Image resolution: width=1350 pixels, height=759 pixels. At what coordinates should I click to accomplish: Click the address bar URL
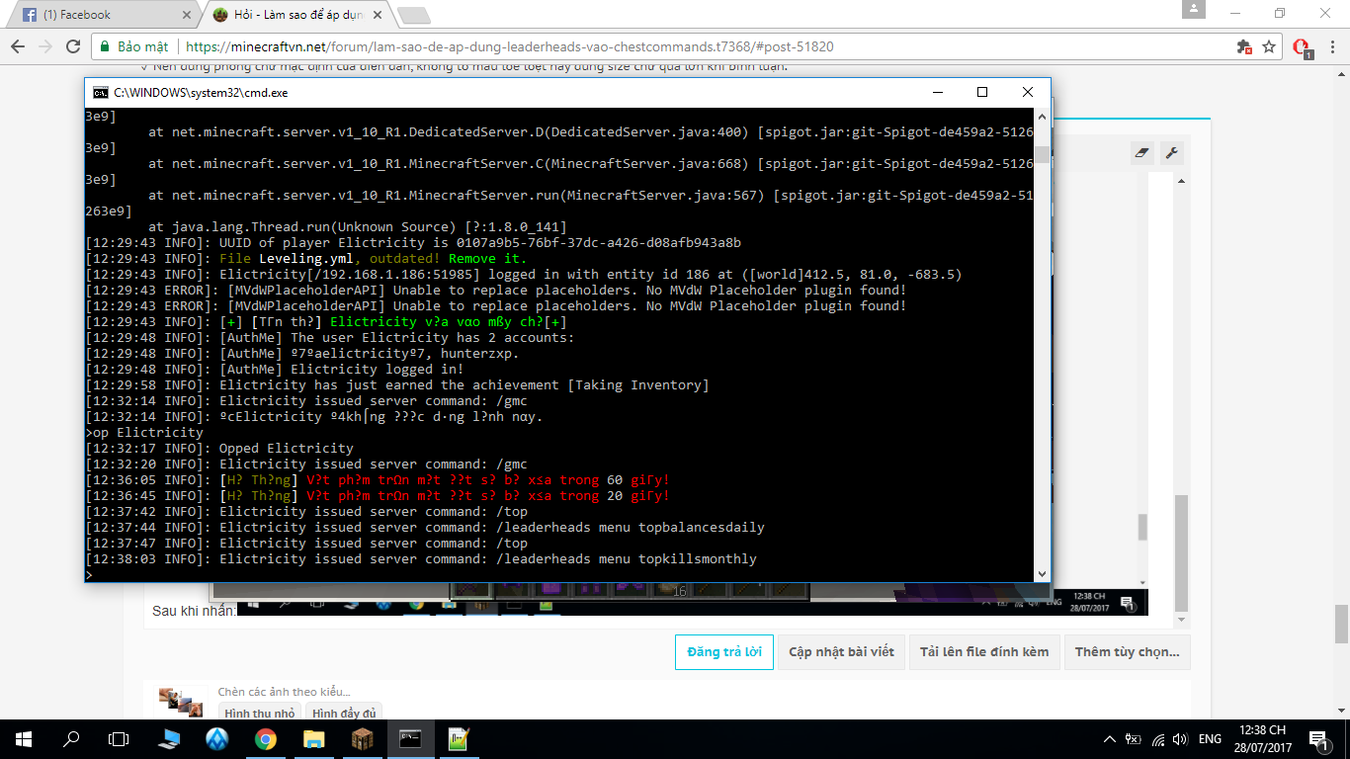[510, 46]
